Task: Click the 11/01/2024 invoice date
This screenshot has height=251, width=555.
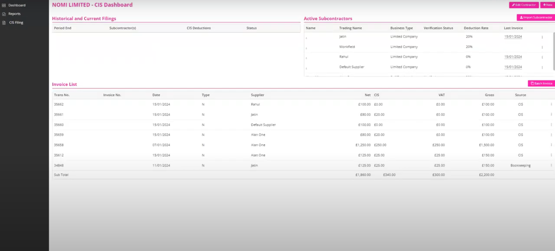Action: (x=161, y=165)
